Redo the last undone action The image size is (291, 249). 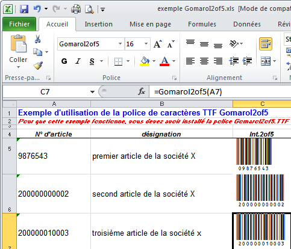pos(56,9)
